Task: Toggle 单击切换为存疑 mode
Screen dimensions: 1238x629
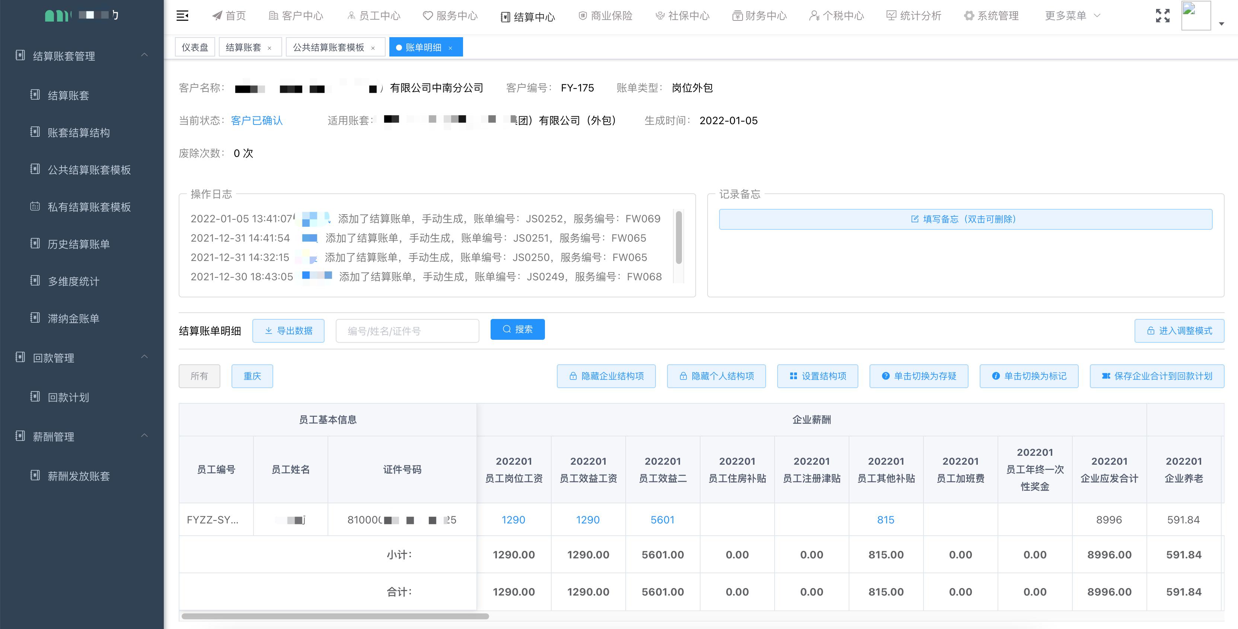Action: click(918, 376)
